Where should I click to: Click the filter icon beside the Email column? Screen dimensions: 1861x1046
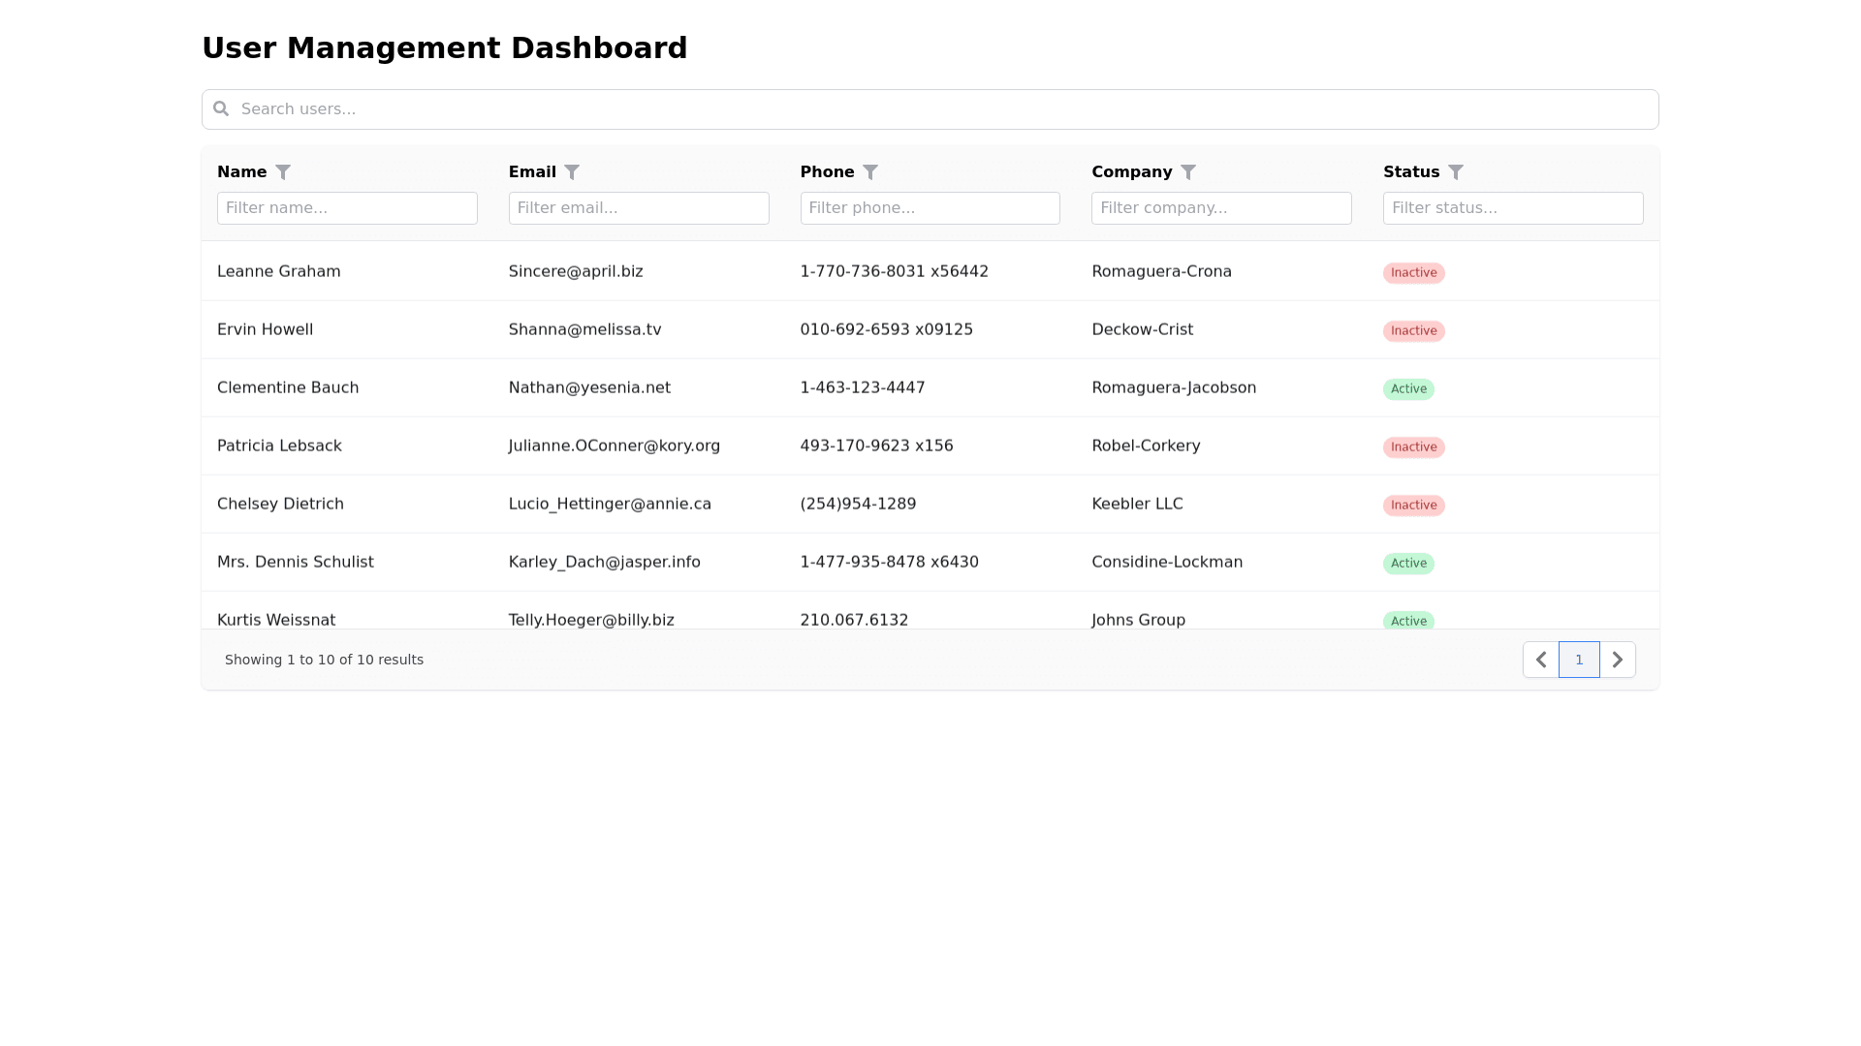click(573, 172)
